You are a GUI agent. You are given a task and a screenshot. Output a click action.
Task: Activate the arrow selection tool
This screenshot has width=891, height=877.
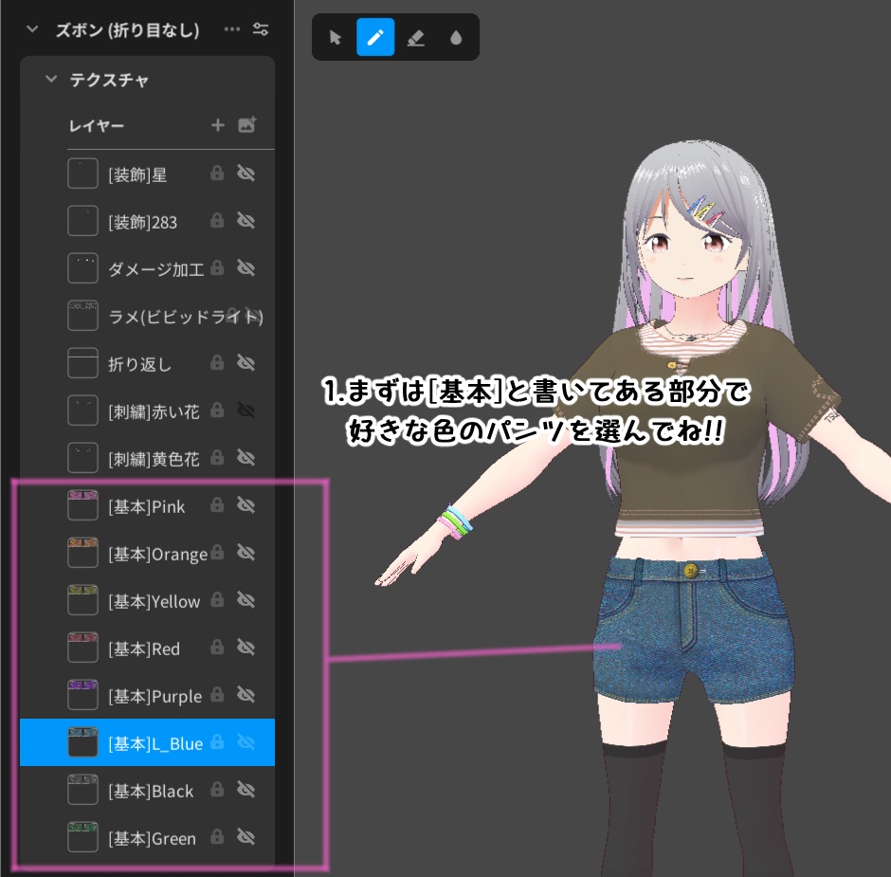[335, 37]
